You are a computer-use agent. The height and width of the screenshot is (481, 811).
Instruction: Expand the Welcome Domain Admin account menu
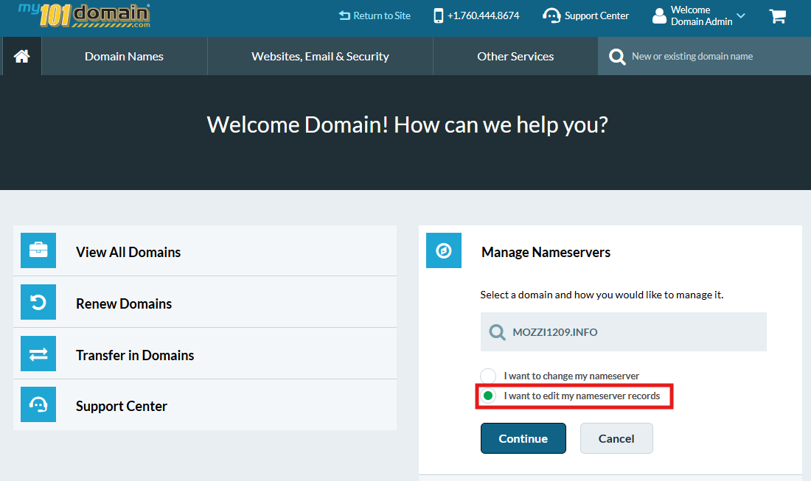pos(699,16)
